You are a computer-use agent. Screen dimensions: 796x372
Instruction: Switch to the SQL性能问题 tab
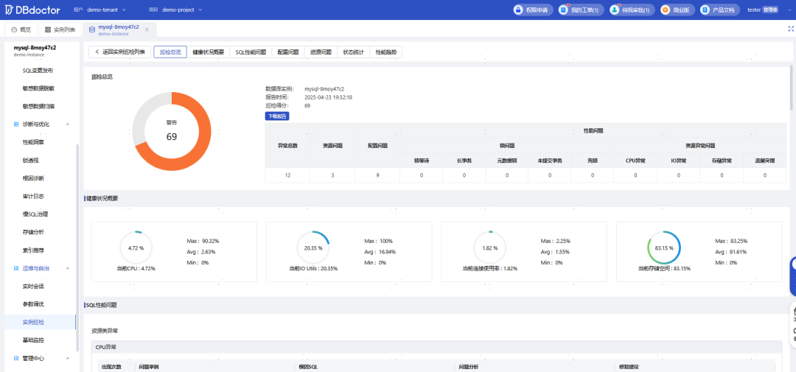(x=251, y=52)
